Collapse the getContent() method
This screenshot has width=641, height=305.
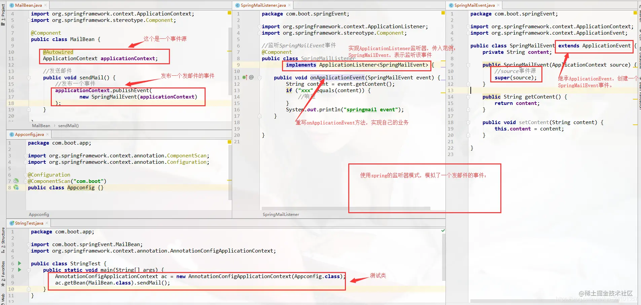pos(468,97)
